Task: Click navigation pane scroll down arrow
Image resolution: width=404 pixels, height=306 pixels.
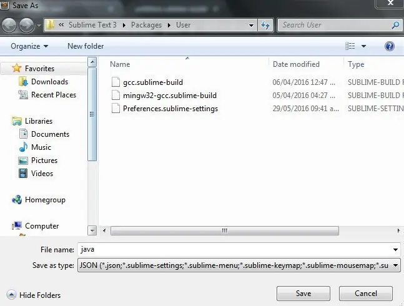Action: click(92, 230)
